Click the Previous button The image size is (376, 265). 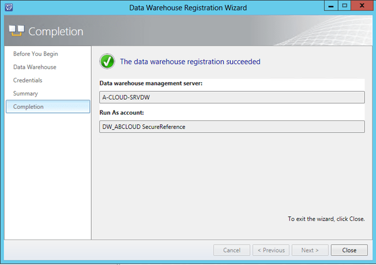click(x=271, y=250)
